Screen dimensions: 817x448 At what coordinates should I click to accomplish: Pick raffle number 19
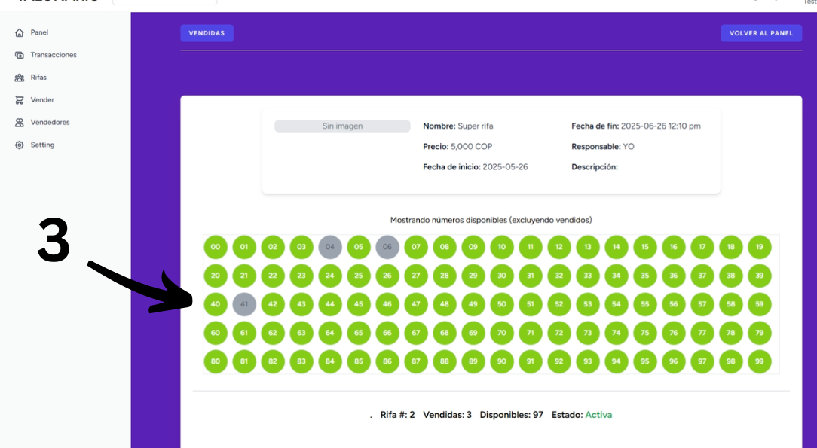click(x=759, y=247)
